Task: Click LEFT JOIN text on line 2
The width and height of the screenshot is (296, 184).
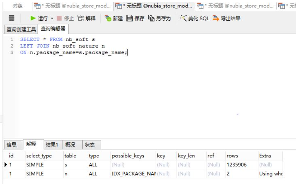Action: pos(35,46)
